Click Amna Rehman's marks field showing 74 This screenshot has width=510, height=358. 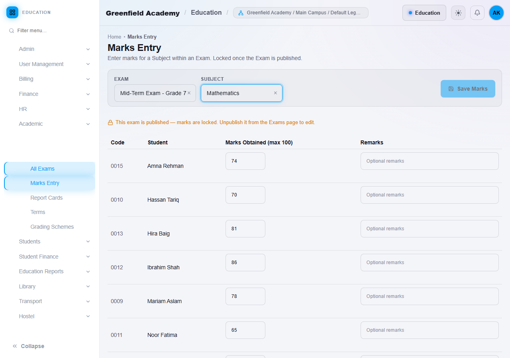(245, 161)
